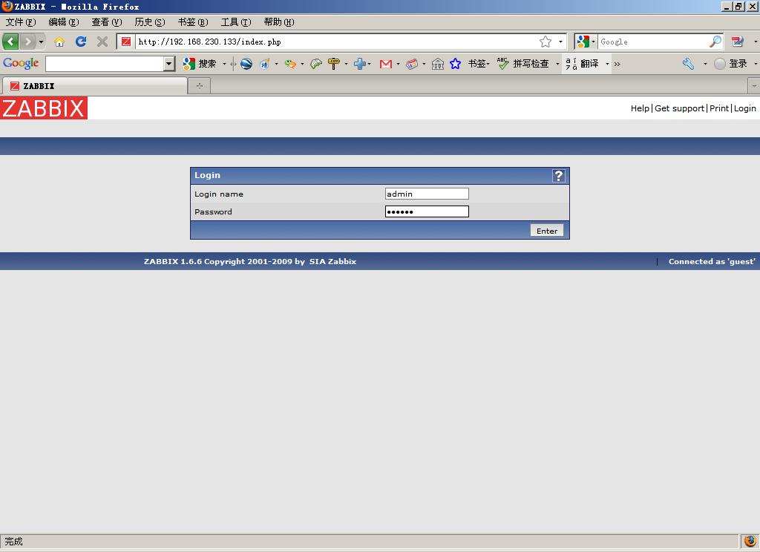The image size is (760, 552).
Task: Click the Login name input field
Action: [427, 194]
